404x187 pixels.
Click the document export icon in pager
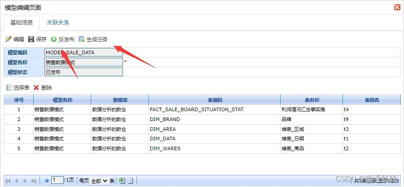tap(131, 181)
